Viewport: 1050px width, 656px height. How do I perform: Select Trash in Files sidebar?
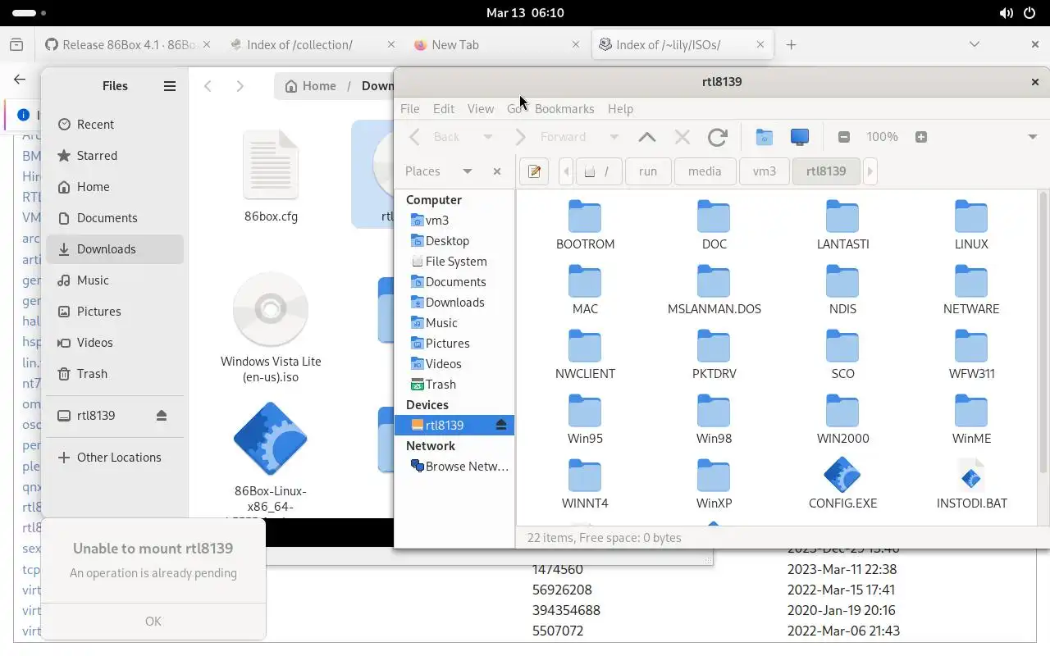click(x=115, y=374)
